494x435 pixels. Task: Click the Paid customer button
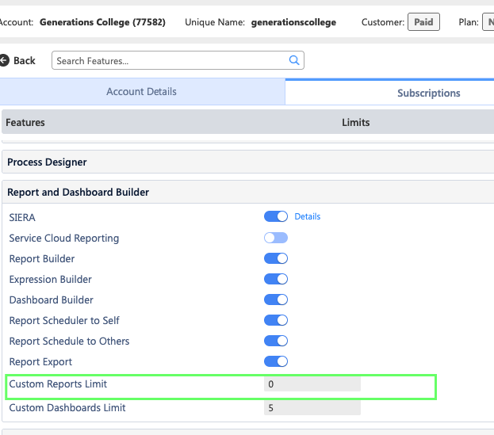coord(423,22)
